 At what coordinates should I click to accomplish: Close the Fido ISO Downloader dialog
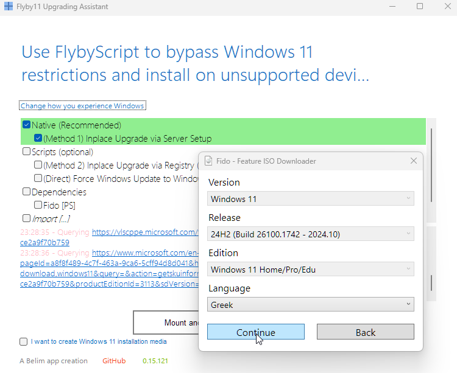click(413, 161)
